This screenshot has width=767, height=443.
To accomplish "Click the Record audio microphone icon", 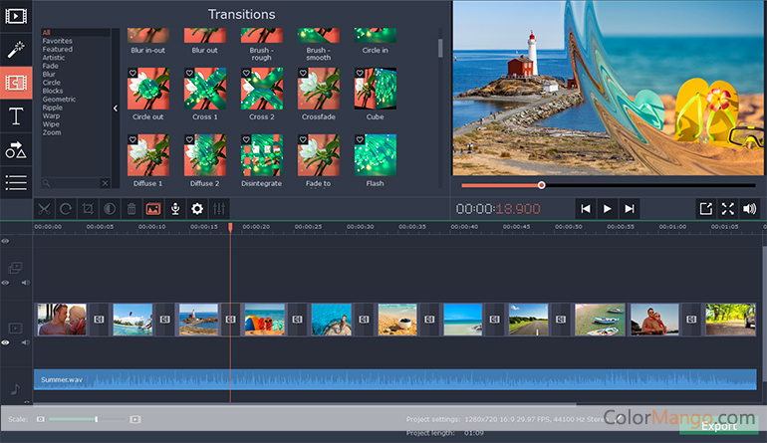I will click(175, 209).
